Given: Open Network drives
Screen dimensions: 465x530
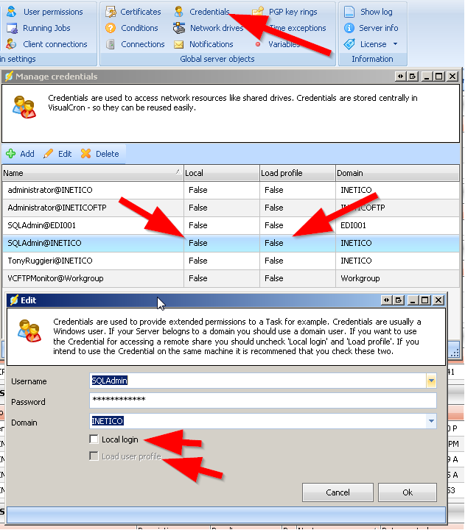Looking at the screenshot, I should pyautogui.click(x=215, y=28).
